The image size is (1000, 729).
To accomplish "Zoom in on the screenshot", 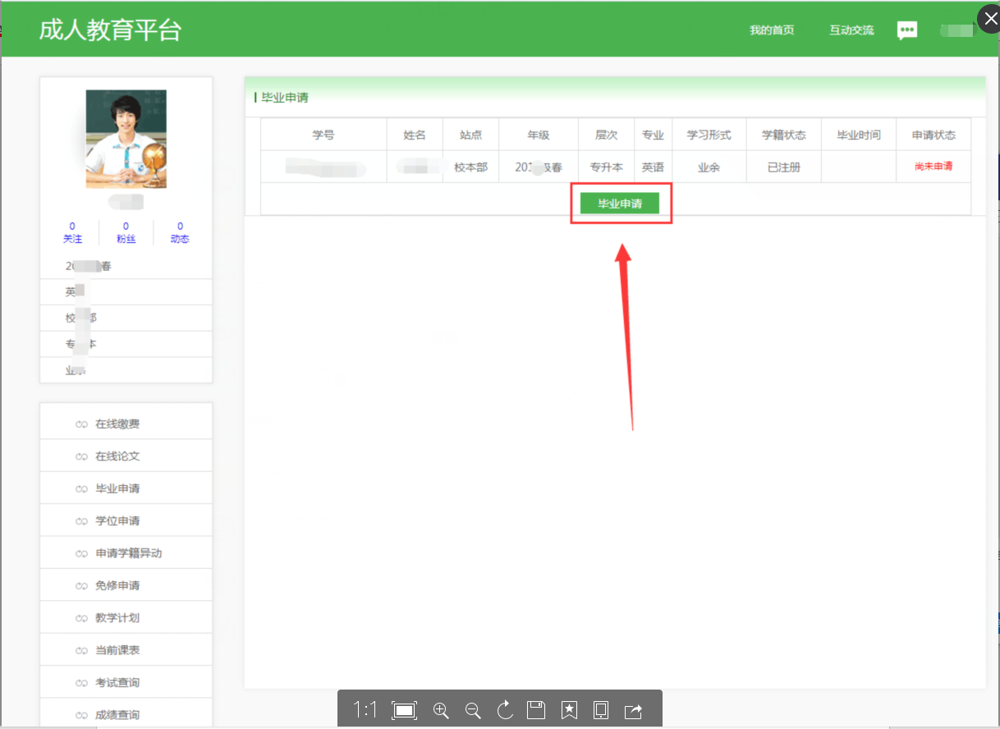I will tap(441, 710).
